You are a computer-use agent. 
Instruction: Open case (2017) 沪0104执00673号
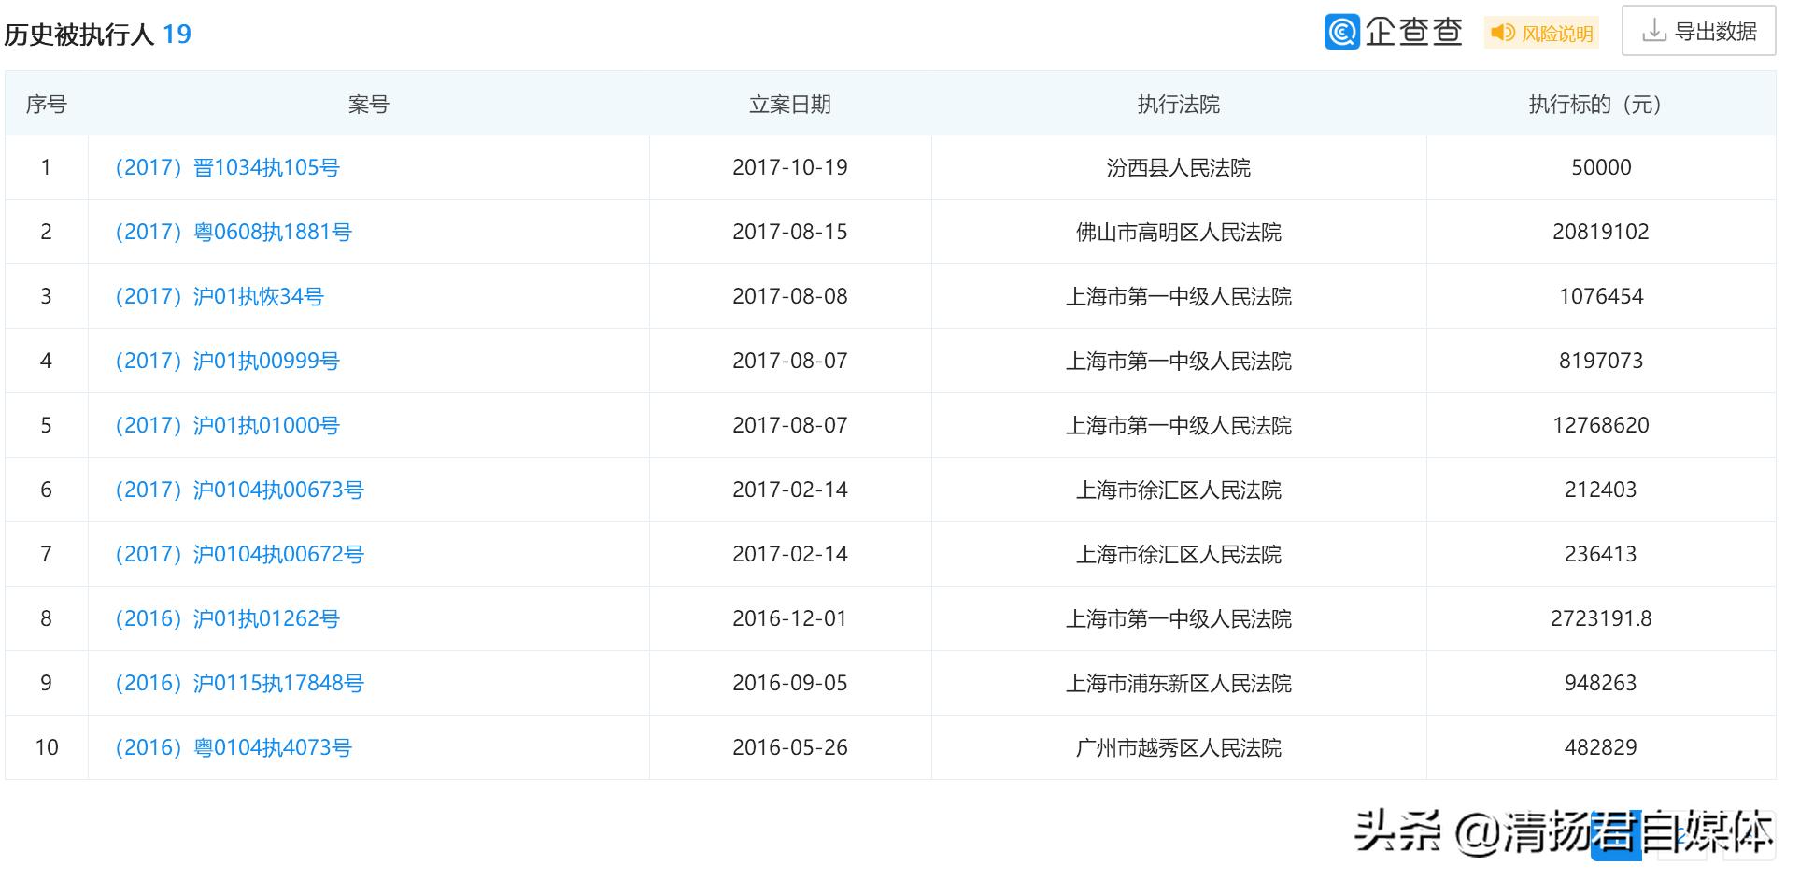(x=236, y=490)
